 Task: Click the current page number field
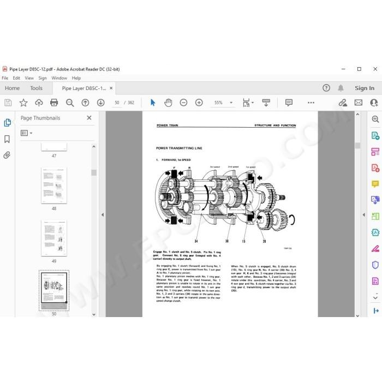click(x=117, y=103)
